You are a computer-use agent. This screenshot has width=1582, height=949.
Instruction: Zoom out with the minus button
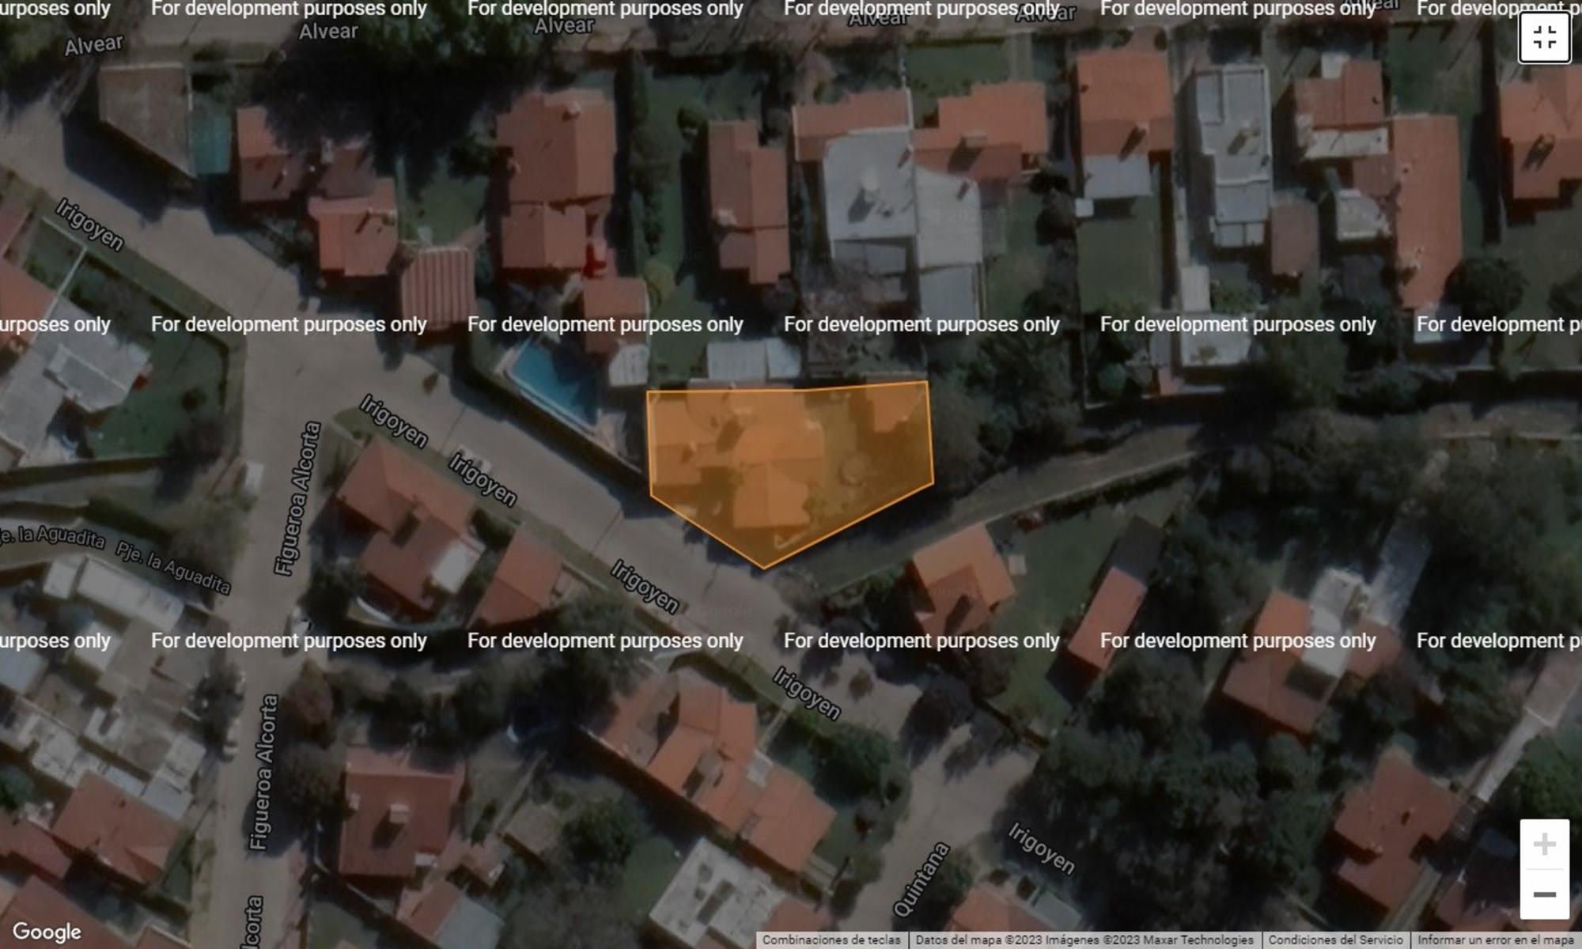tap(1544, 894)
